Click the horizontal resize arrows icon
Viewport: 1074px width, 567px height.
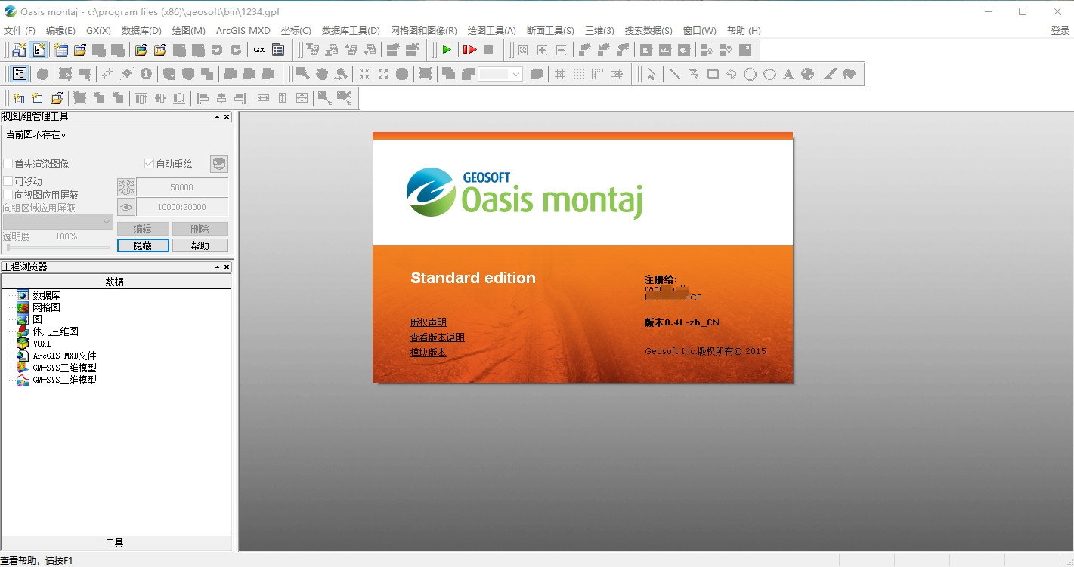pyautogui.click(x=263, y=98)
